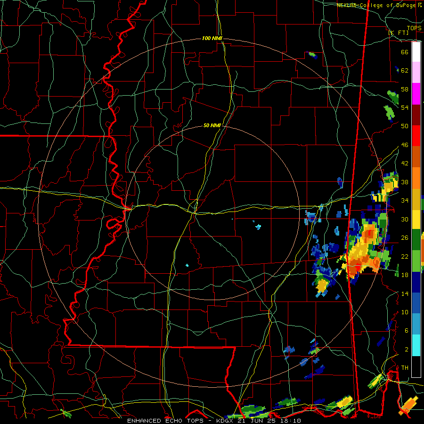This screenshot has height=424, width=424.
Task: Click the 'NEXLAB-College of DuPage' title text
Action: tap(376, 5)
